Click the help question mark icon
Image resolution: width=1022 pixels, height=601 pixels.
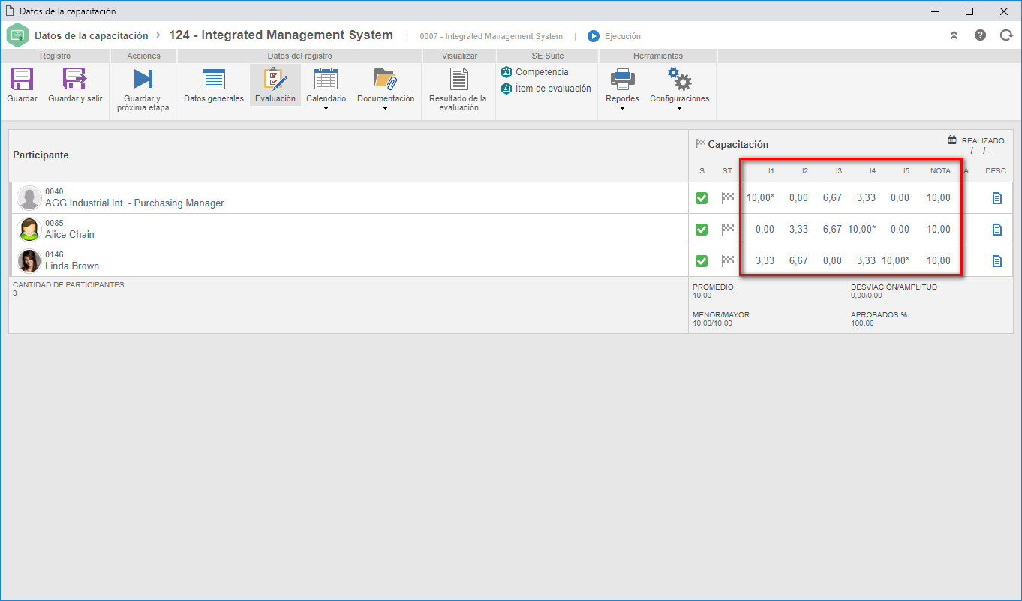tap(980, 35)
